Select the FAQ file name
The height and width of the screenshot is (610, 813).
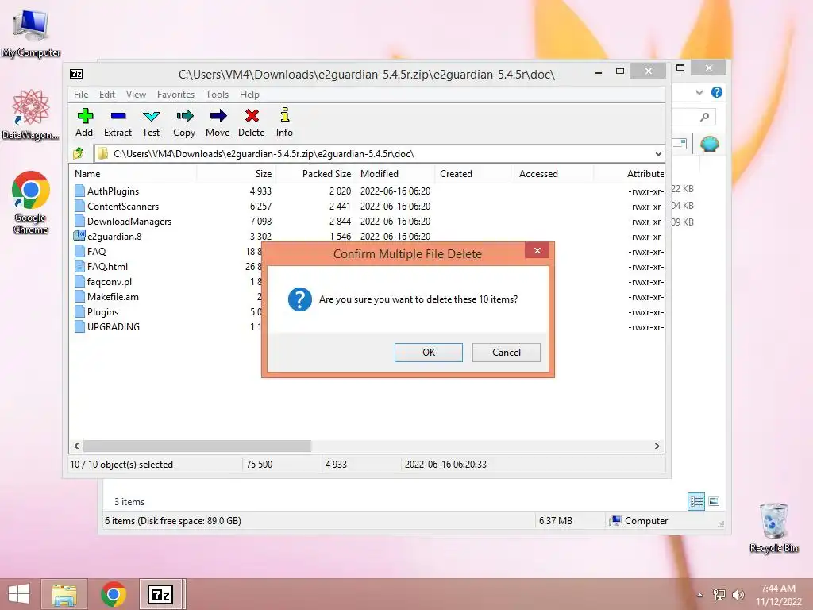click(x=96, y=252)
